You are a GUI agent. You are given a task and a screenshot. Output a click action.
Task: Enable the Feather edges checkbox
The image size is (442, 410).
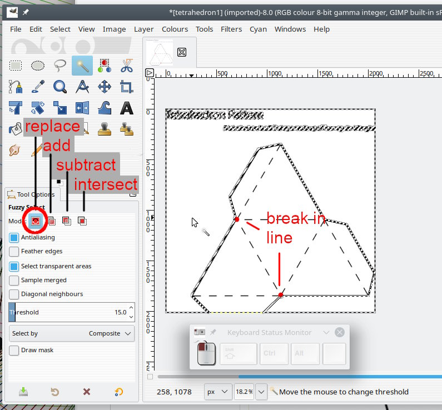click(x=14, y=252)
